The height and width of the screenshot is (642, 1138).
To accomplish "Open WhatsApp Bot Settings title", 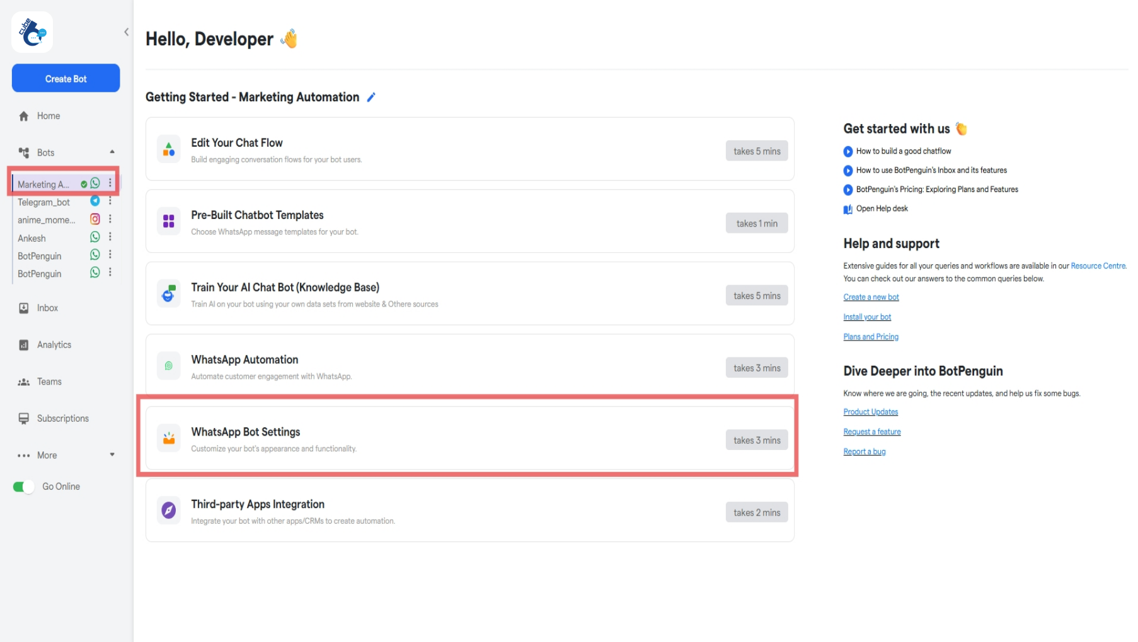I will (246, 432).
